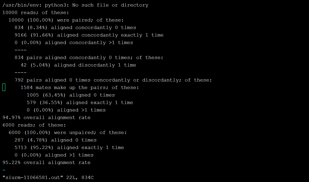The width and height of the screenshot is (309, 182).
Task: Click the python3 error message line
Action: pos(75,5)
